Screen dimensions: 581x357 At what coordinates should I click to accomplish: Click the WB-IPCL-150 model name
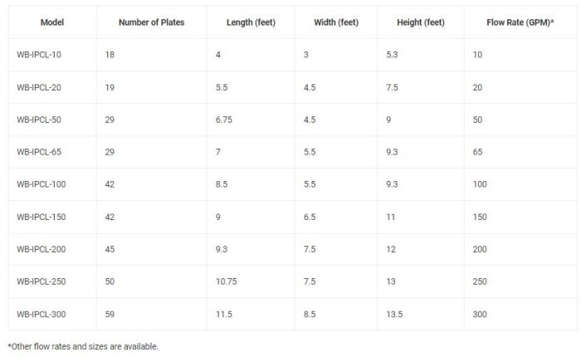(41, 217)
